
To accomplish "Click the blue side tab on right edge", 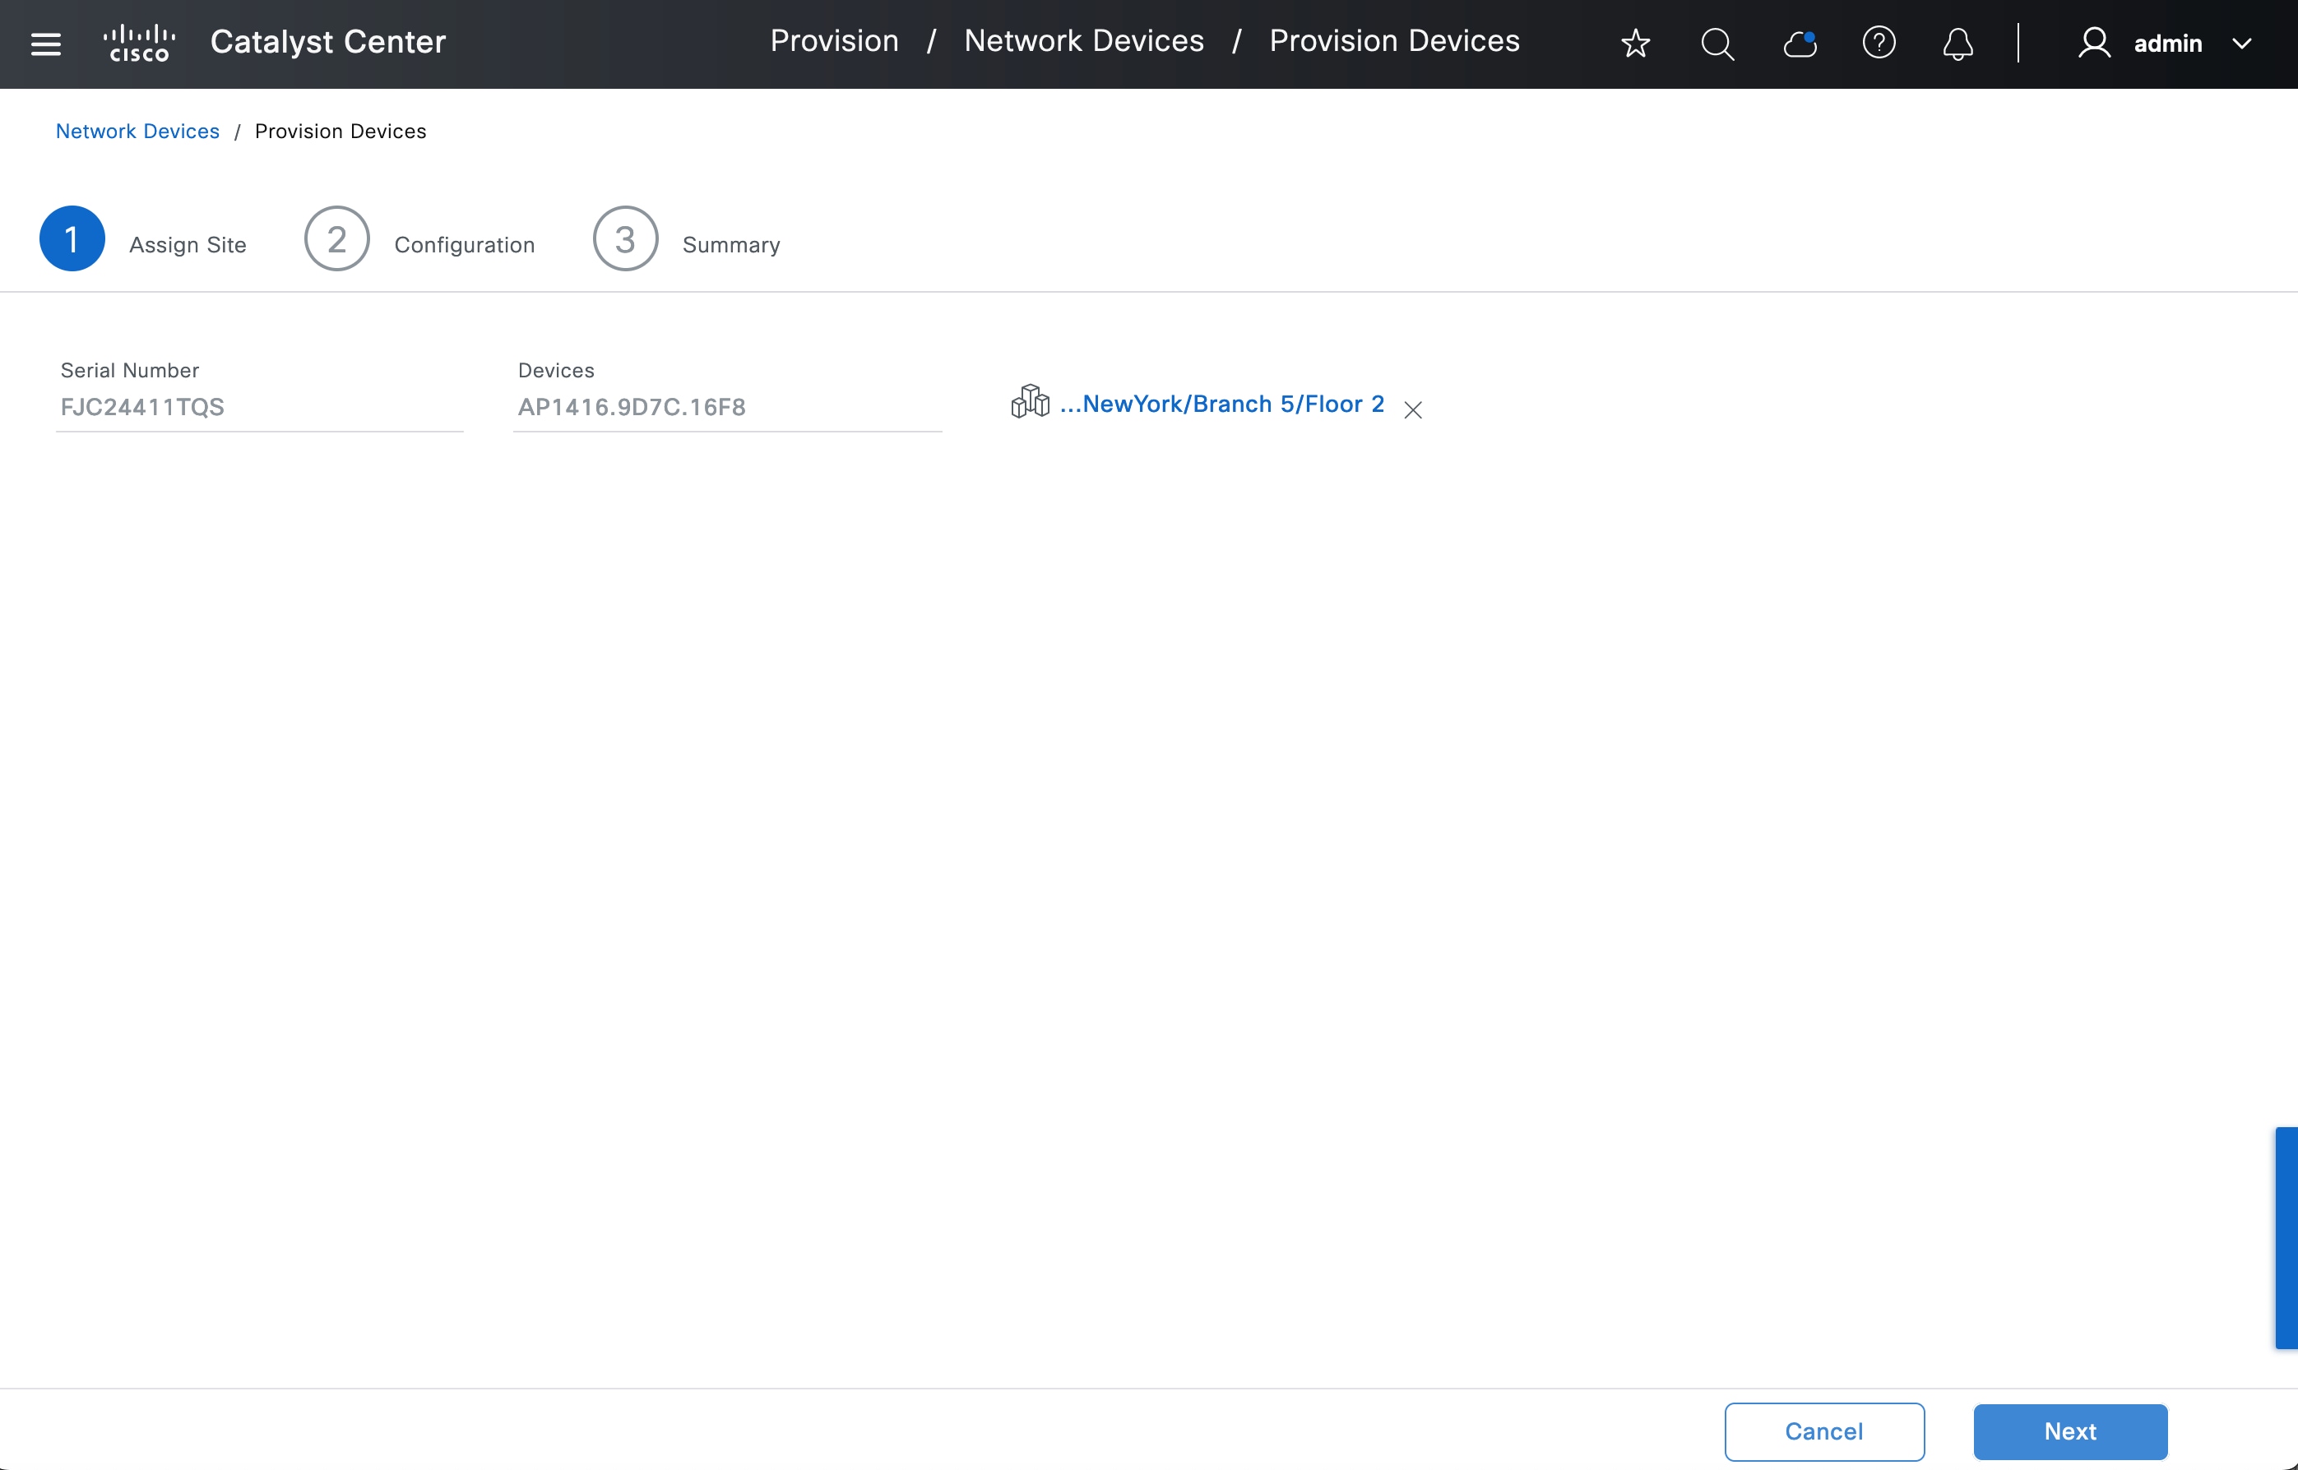I will tap(2286, 1237).
